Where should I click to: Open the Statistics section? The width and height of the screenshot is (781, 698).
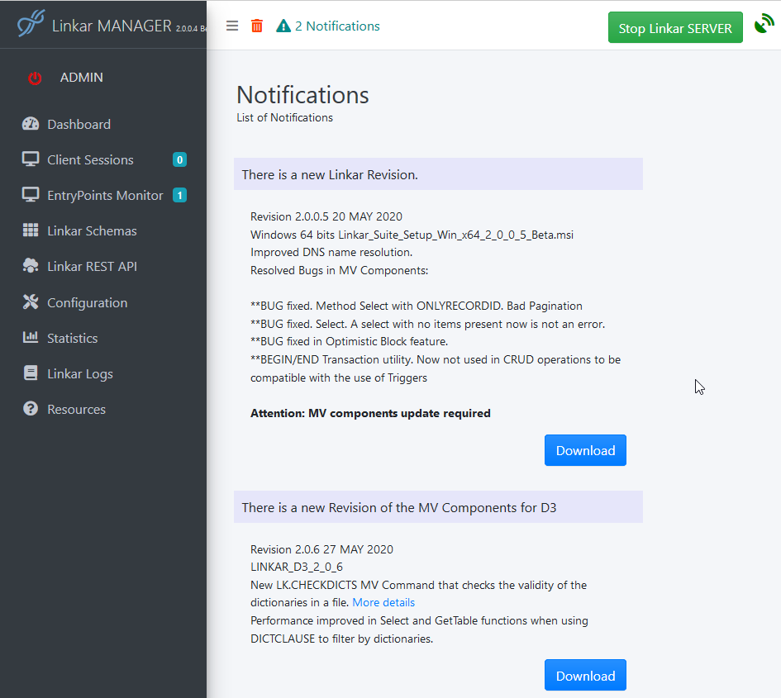72,339
